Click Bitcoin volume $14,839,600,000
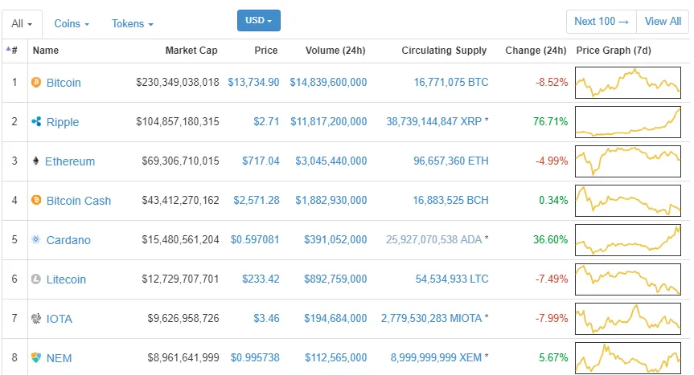 [328, 82]
